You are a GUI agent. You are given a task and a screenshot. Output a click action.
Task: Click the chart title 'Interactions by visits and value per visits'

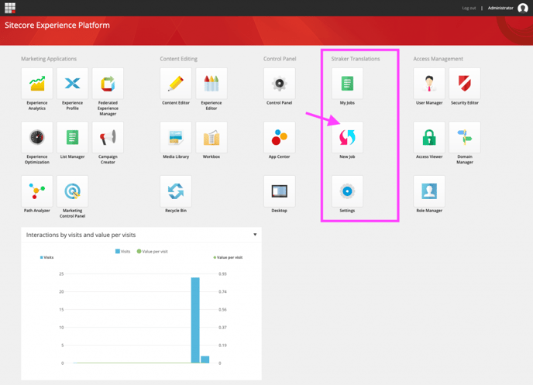[81, 235]
